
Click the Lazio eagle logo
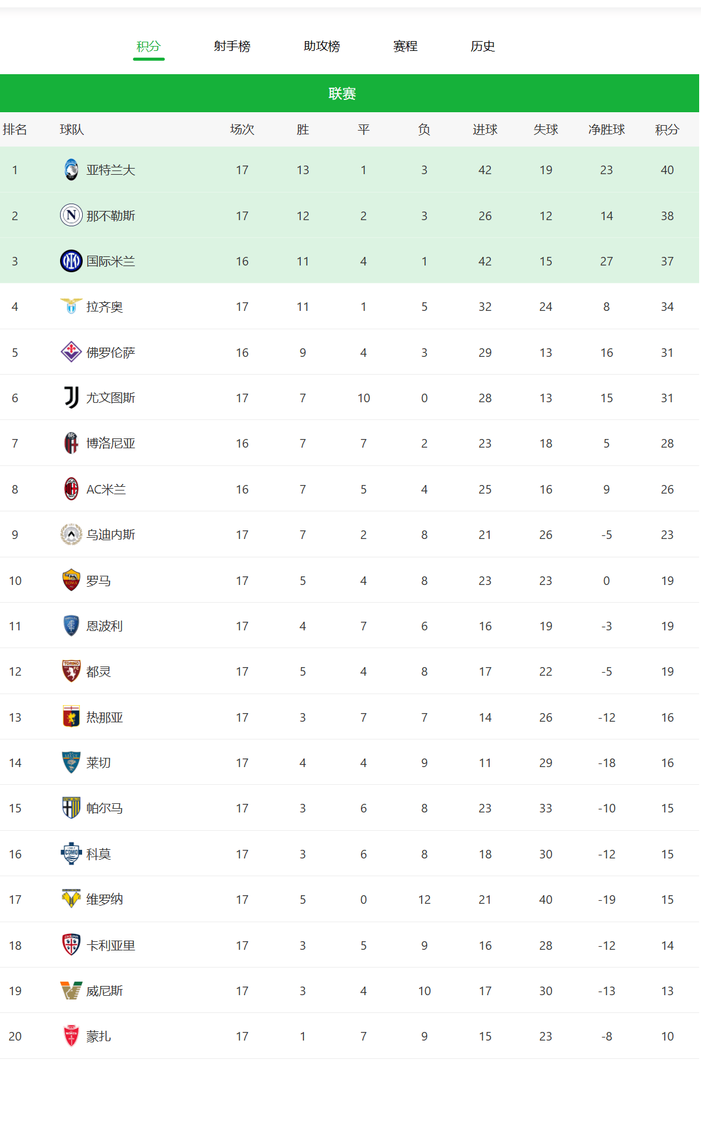coord(71,307)
